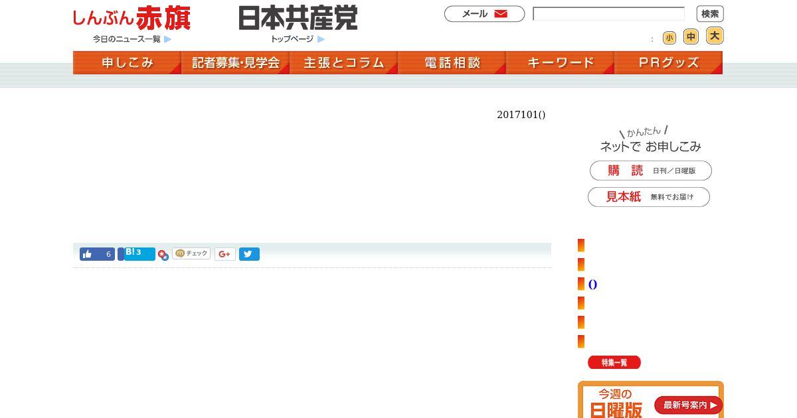The height and width of the screenshot is (418, 797).
Task: Click the 日本共産党 logo
Action: coord(298,18)
